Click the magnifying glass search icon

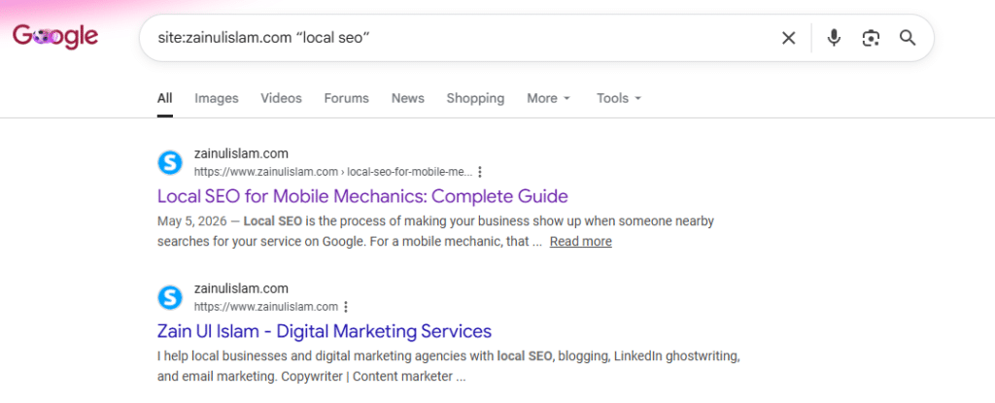pos(908,38)
